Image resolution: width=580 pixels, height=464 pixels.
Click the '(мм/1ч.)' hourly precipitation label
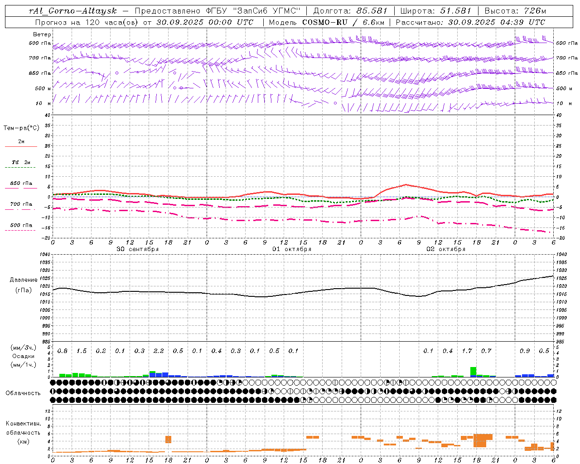click(23, 364)
